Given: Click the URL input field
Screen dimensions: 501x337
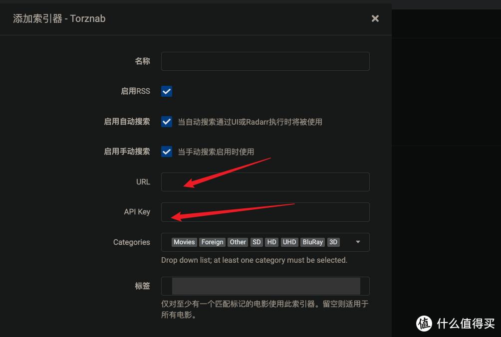Looking at the screenshot, I should point(265,181).
